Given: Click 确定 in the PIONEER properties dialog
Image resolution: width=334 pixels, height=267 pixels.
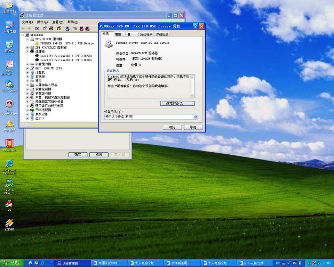Looking at the screenshot, I should 172,127.
